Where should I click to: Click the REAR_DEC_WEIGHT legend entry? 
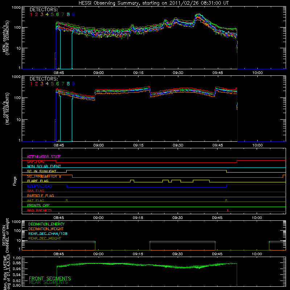tap(45, 239)
